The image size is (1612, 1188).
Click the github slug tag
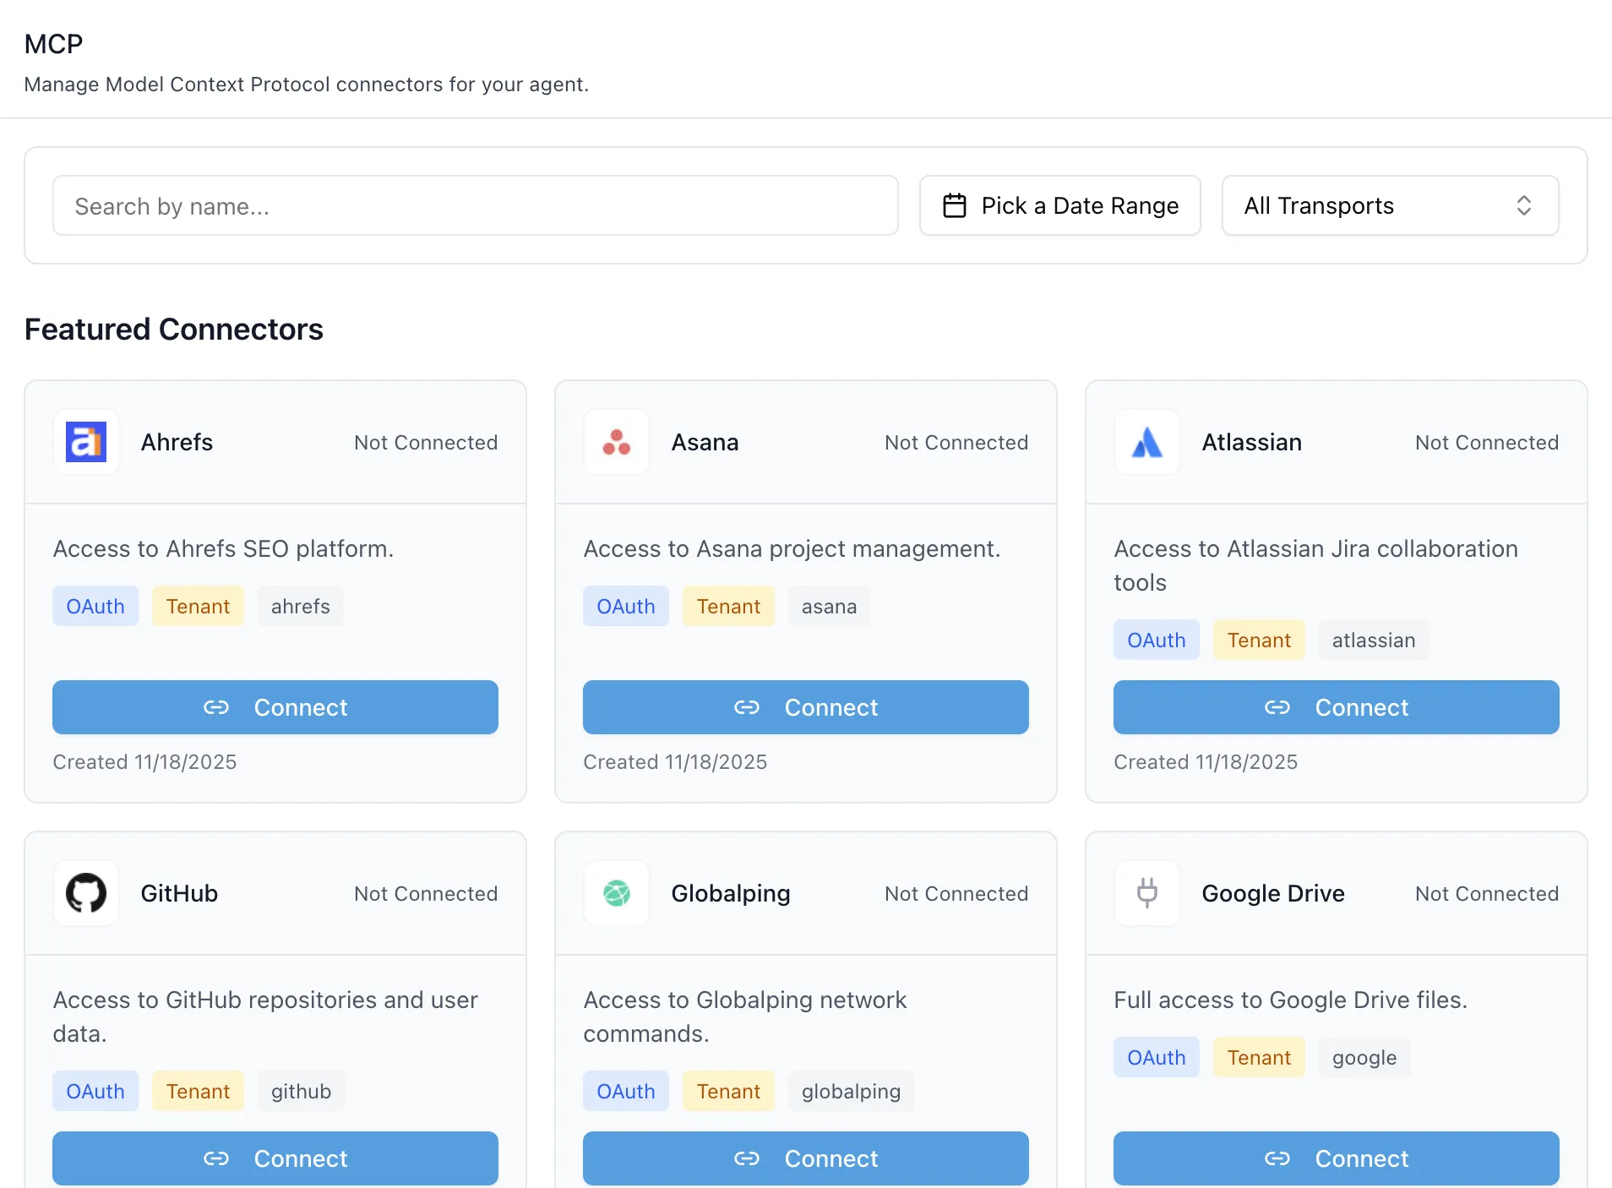pyautogui.click(x=302, y=1091)
